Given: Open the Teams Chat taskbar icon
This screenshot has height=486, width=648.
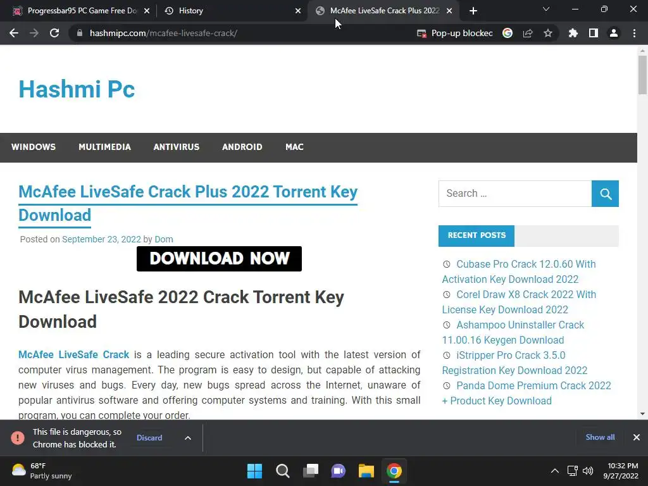Looking at the screenshot, I should click(x=338, y=471).
